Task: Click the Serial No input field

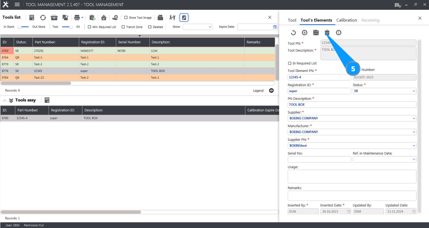Action: (319, 159)
